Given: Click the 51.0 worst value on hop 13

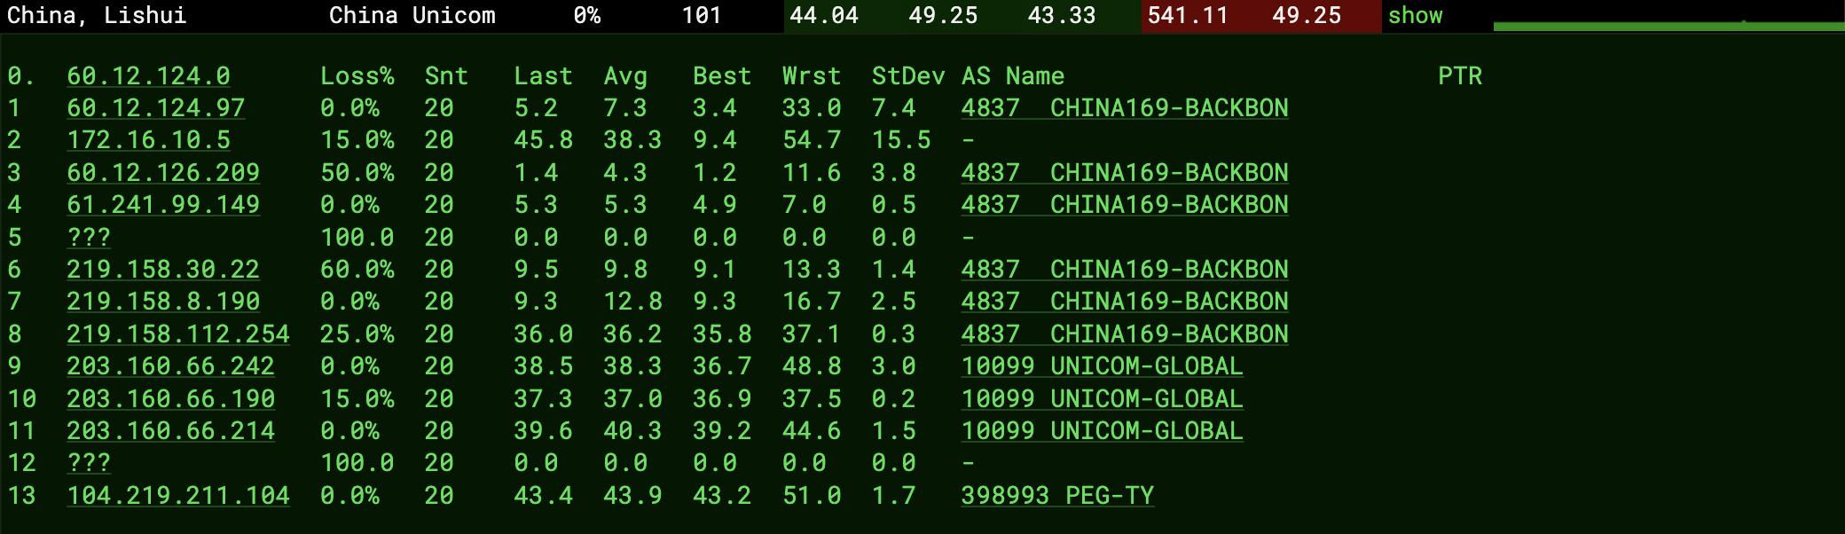Looking at the screenshot, I should point(812,496).
